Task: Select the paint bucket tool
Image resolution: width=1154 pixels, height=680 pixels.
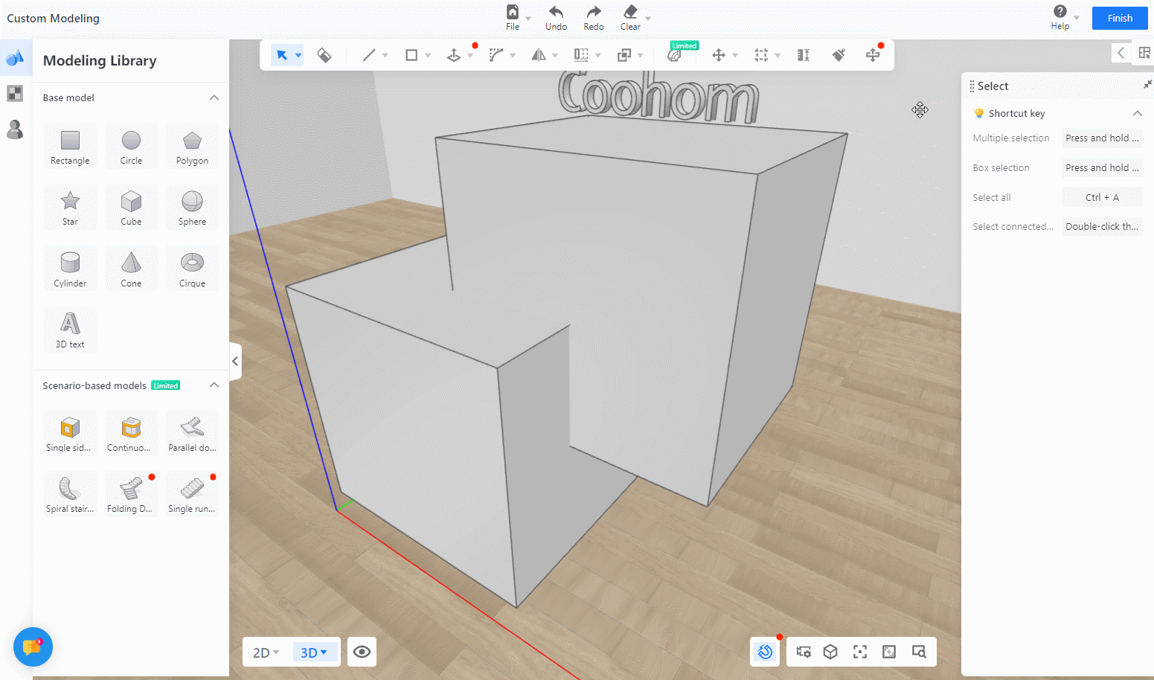Action: [324, 55]
